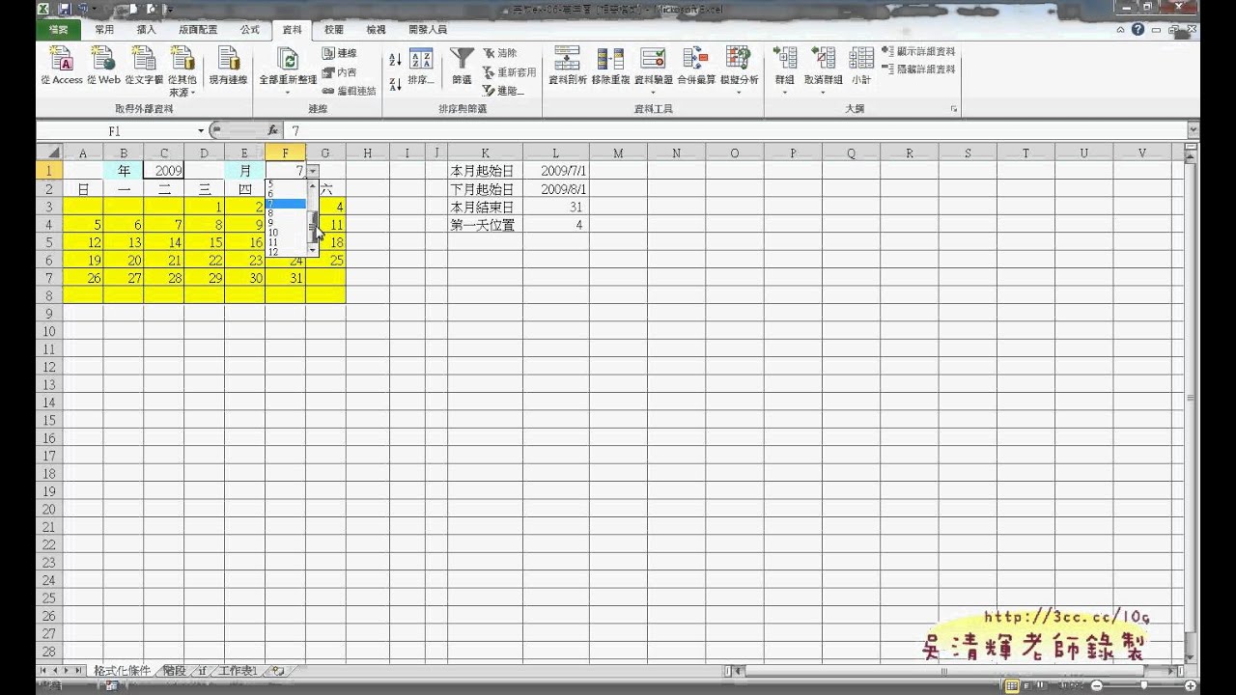Viewport: 1236px width, 695px height.
Task: Switch to the 公式 ribbon tab
Action: pos(250,30)
